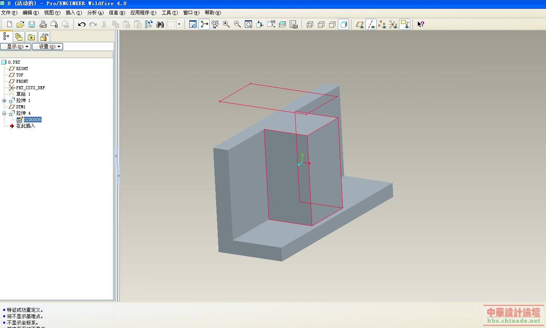
Task: Toggle datum axes visibility
Action: pyautogui.click(x=371, y=24)
